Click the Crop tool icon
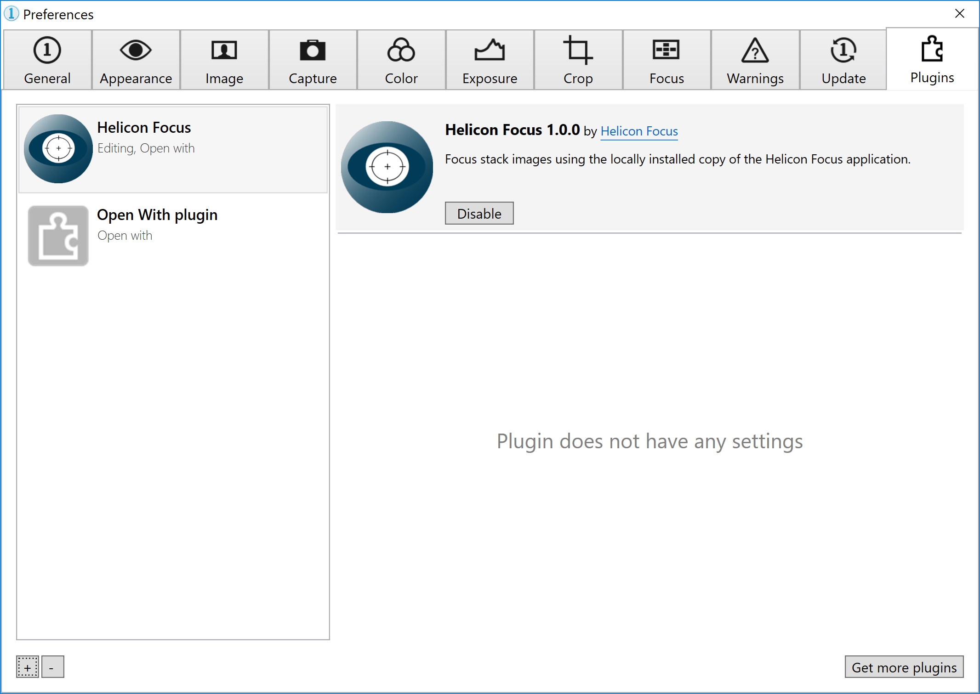Image resolution: width=980 pixels, height=694 pixels. click(x=578, y=51)
